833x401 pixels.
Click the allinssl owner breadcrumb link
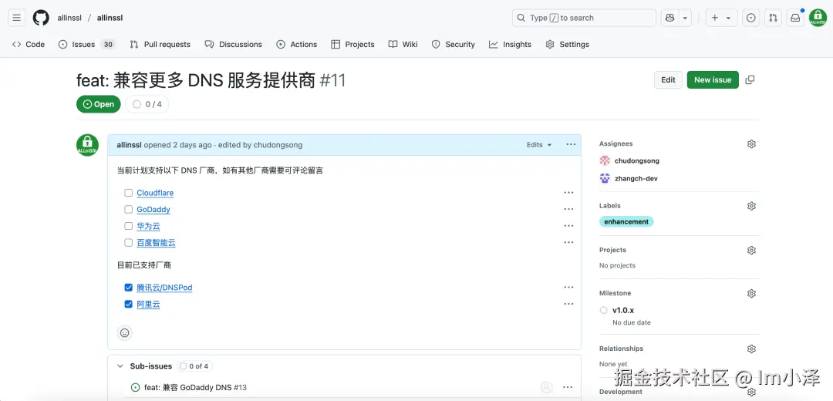(69, 18)
